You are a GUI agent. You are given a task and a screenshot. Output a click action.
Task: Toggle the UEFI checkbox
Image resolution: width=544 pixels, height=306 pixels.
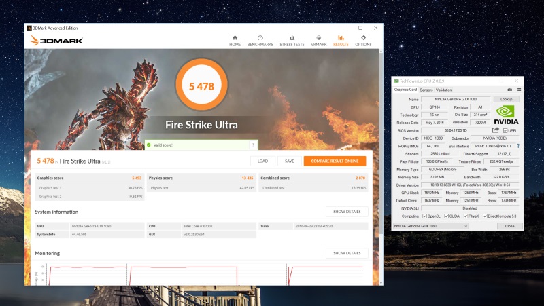click(505, 130)
